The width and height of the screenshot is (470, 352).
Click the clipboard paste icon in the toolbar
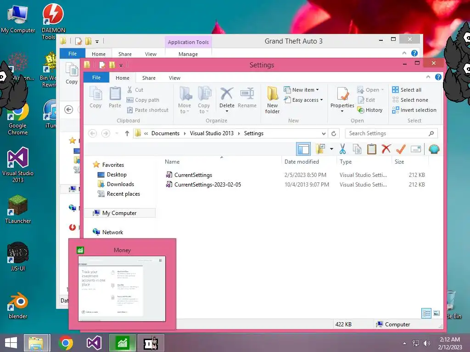(371, 149)
